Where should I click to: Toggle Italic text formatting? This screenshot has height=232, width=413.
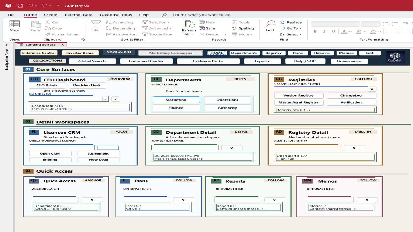[324, 32]
